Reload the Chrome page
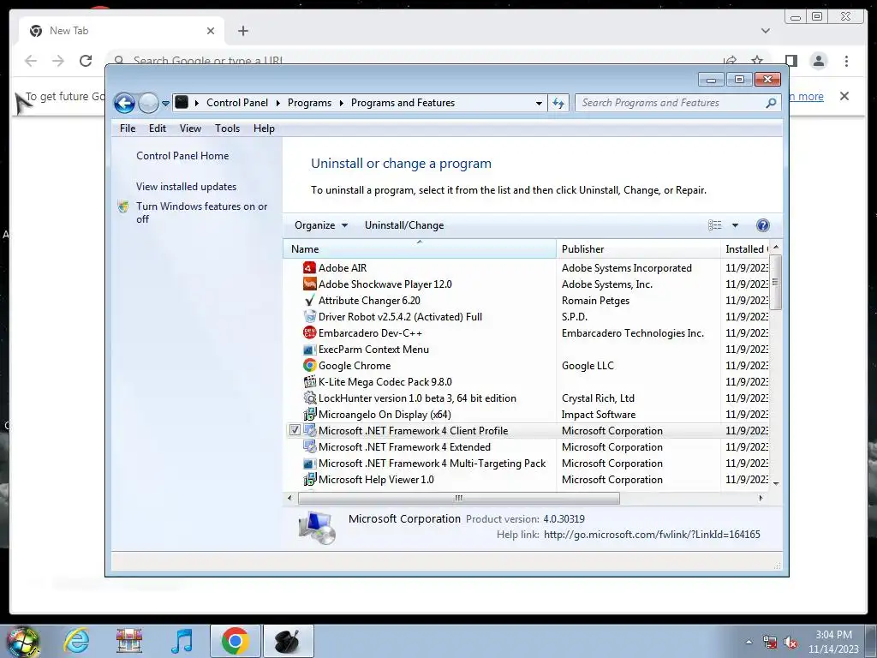877x658 pixels. pos(86,61)
